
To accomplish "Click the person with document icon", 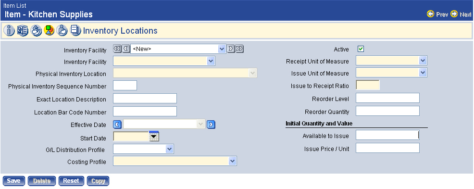I will click(62, 31).
